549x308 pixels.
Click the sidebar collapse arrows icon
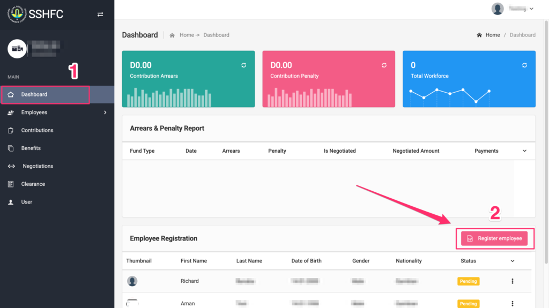pos(100,14)
